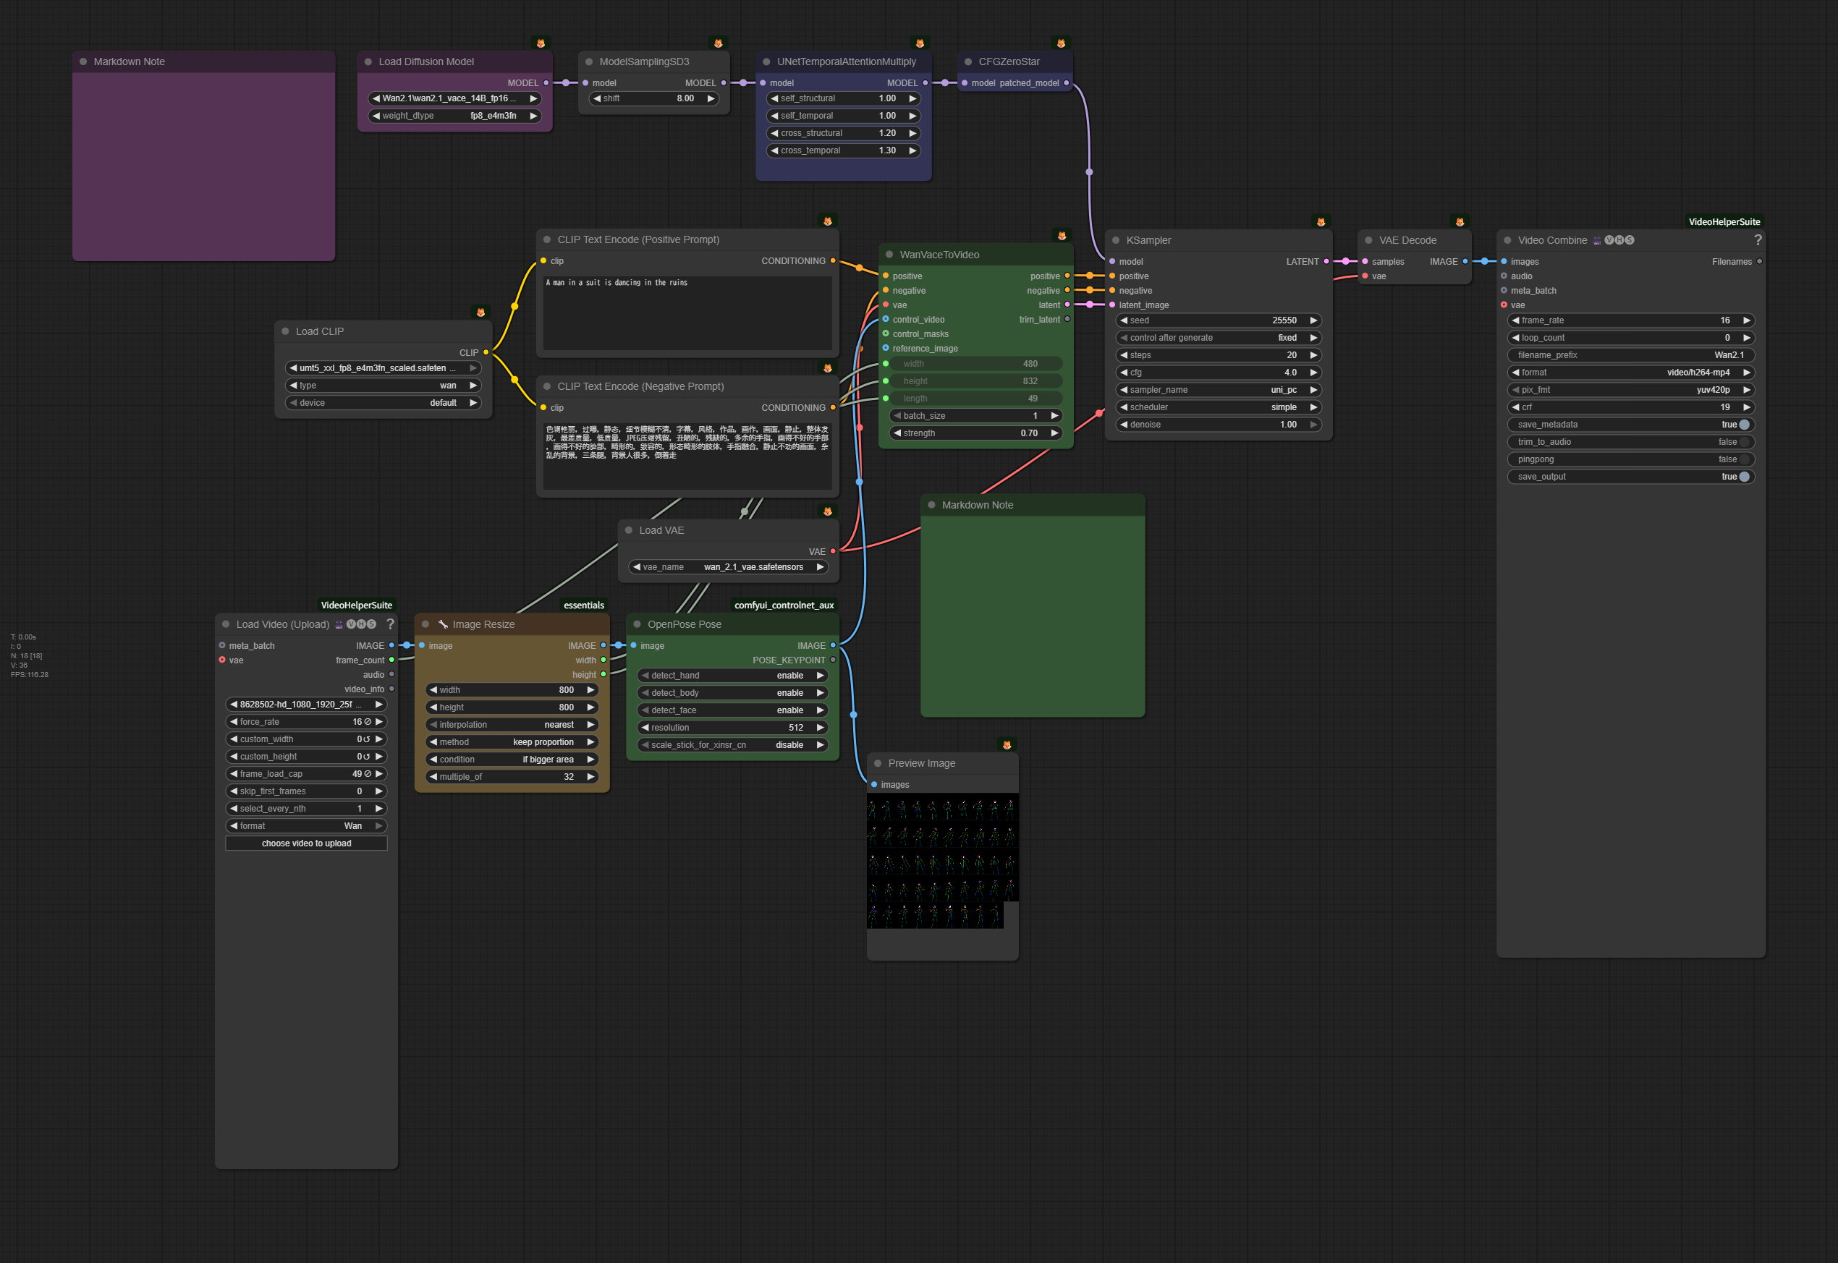Click the positive prompt text box
Screen dimensions: 1838x1263
pyautogui.click(x=686, y=312)
